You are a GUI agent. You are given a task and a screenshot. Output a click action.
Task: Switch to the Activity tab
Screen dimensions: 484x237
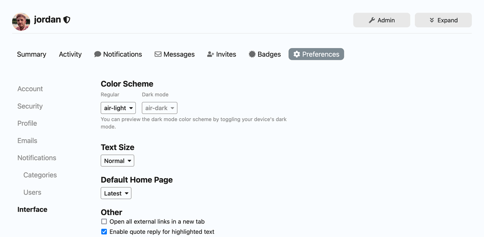[x=70, y=54]
